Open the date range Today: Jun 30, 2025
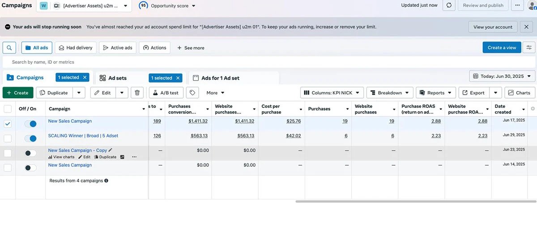The height and width of the screenshot is (234, 537). [x=502, y=76]
